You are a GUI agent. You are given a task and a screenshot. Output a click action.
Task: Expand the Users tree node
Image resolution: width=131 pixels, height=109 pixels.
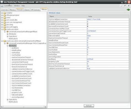click(2, 18)
